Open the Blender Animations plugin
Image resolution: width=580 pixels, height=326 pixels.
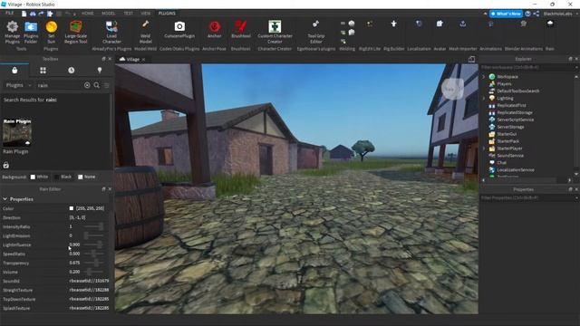[x=524, y=24]
